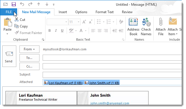Click the Redo arrow icon
Image resolution: width=186 pixels, height=109 pixels.
point(30,4)
